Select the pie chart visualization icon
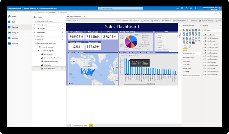The width and height of the screenshot is (229, 134). [193, 35]
